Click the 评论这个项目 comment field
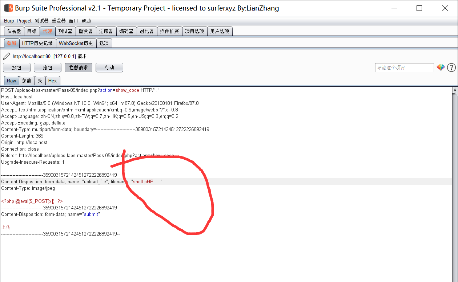The height and width of the screenshot is (282, 458). [x=405, y=68]
